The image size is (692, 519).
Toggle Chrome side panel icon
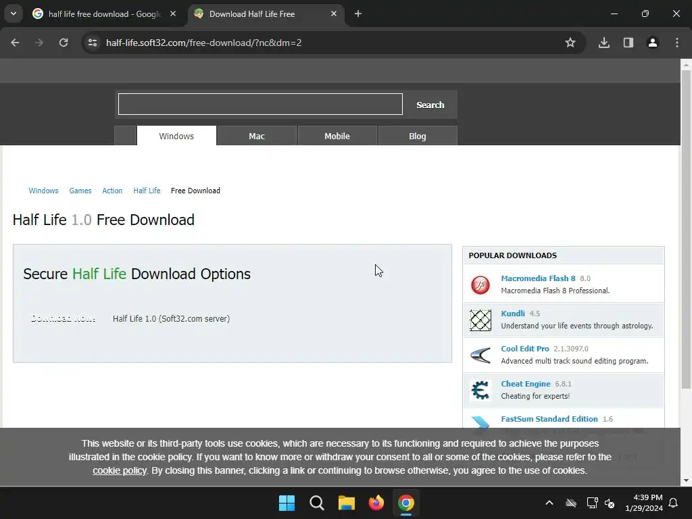628,43
